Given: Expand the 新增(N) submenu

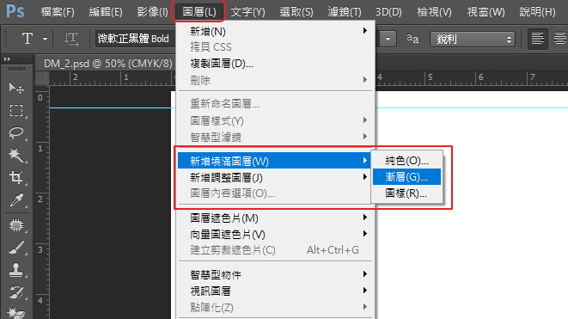Looking at the screenshot, I should (x=365, y=31).
